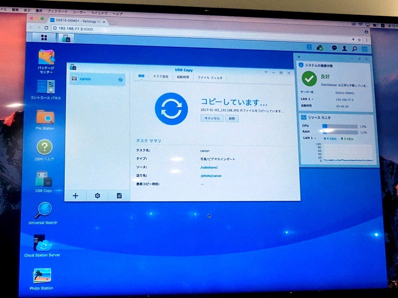The height and width of the screenshot is (298, 398).
Task: Open the タスク設定 tab
Action: coord(161,76)
